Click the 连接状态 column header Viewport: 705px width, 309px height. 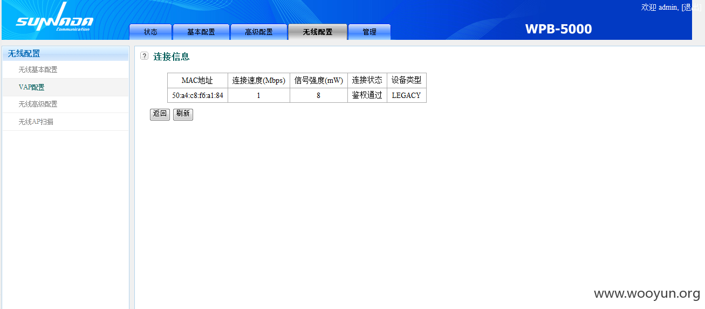point(367,80)
